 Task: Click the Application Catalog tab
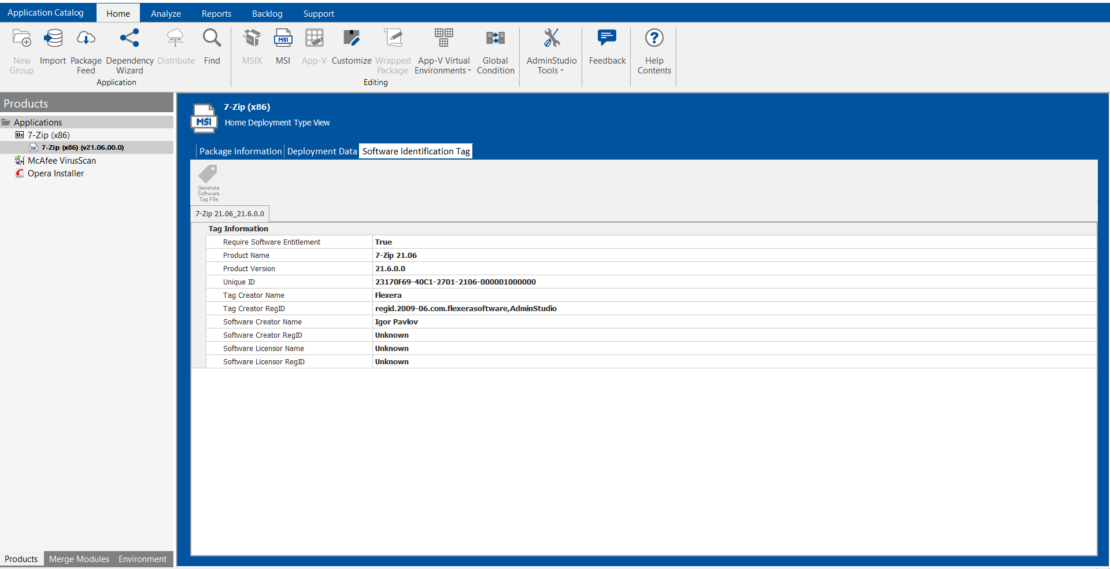point(46,13)
